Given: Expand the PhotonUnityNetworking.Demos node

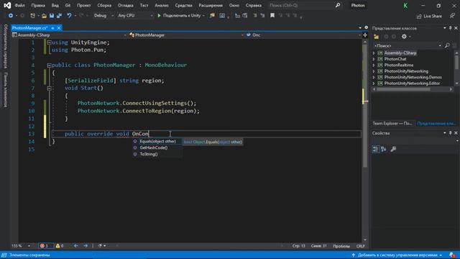Looking at the screenshot, I should 374,77.
